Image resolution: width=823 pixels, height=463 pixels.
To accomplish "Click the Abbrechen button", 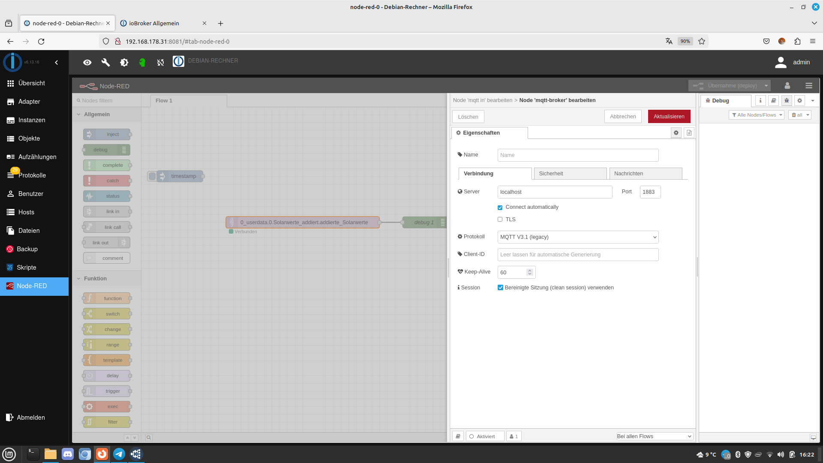I will click(x=622, y=117).
